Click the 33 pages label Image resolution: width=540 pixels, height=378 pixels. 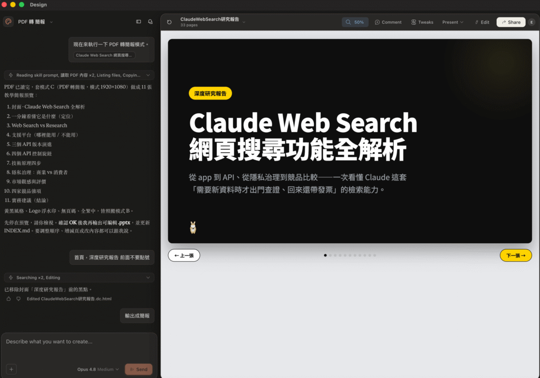click(x=189, y=25)
